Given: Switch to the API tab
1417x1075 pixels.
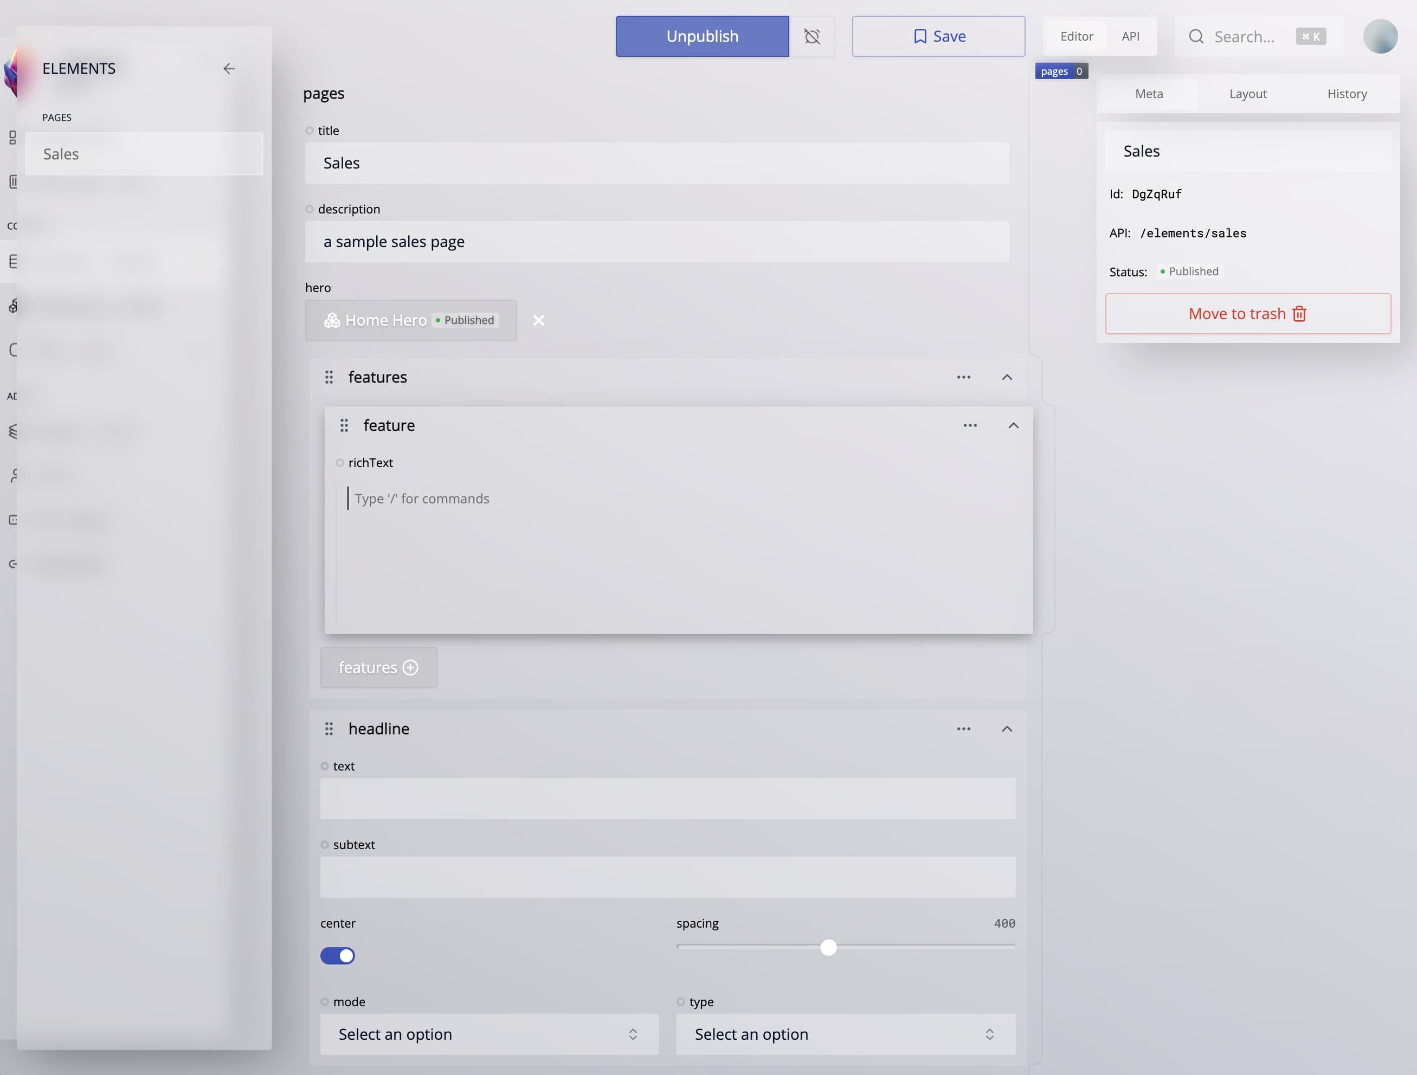Looking at the screenshot, I should tap(1130, 36).
